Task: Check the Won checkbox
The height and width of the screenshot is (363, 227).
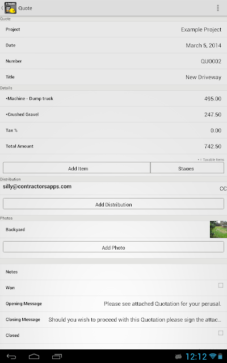Action: pyautogui.click(x=221, y=285)
